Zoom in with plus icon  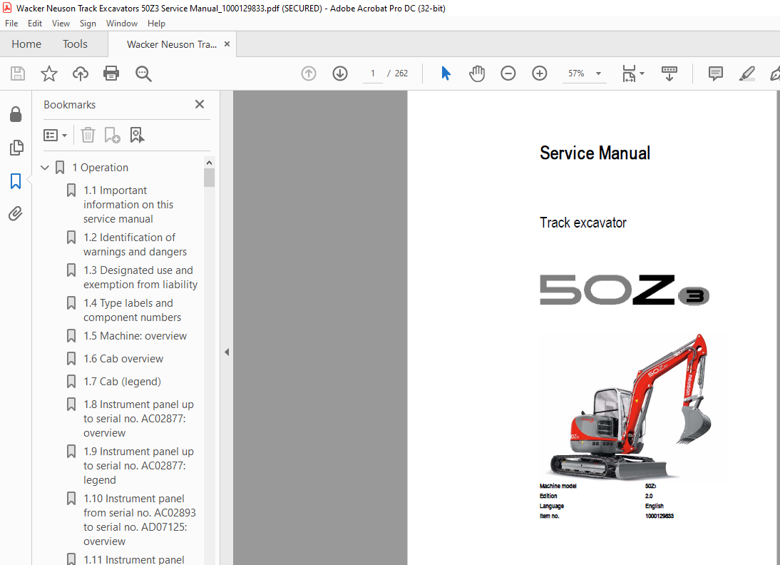click(539, 73)
